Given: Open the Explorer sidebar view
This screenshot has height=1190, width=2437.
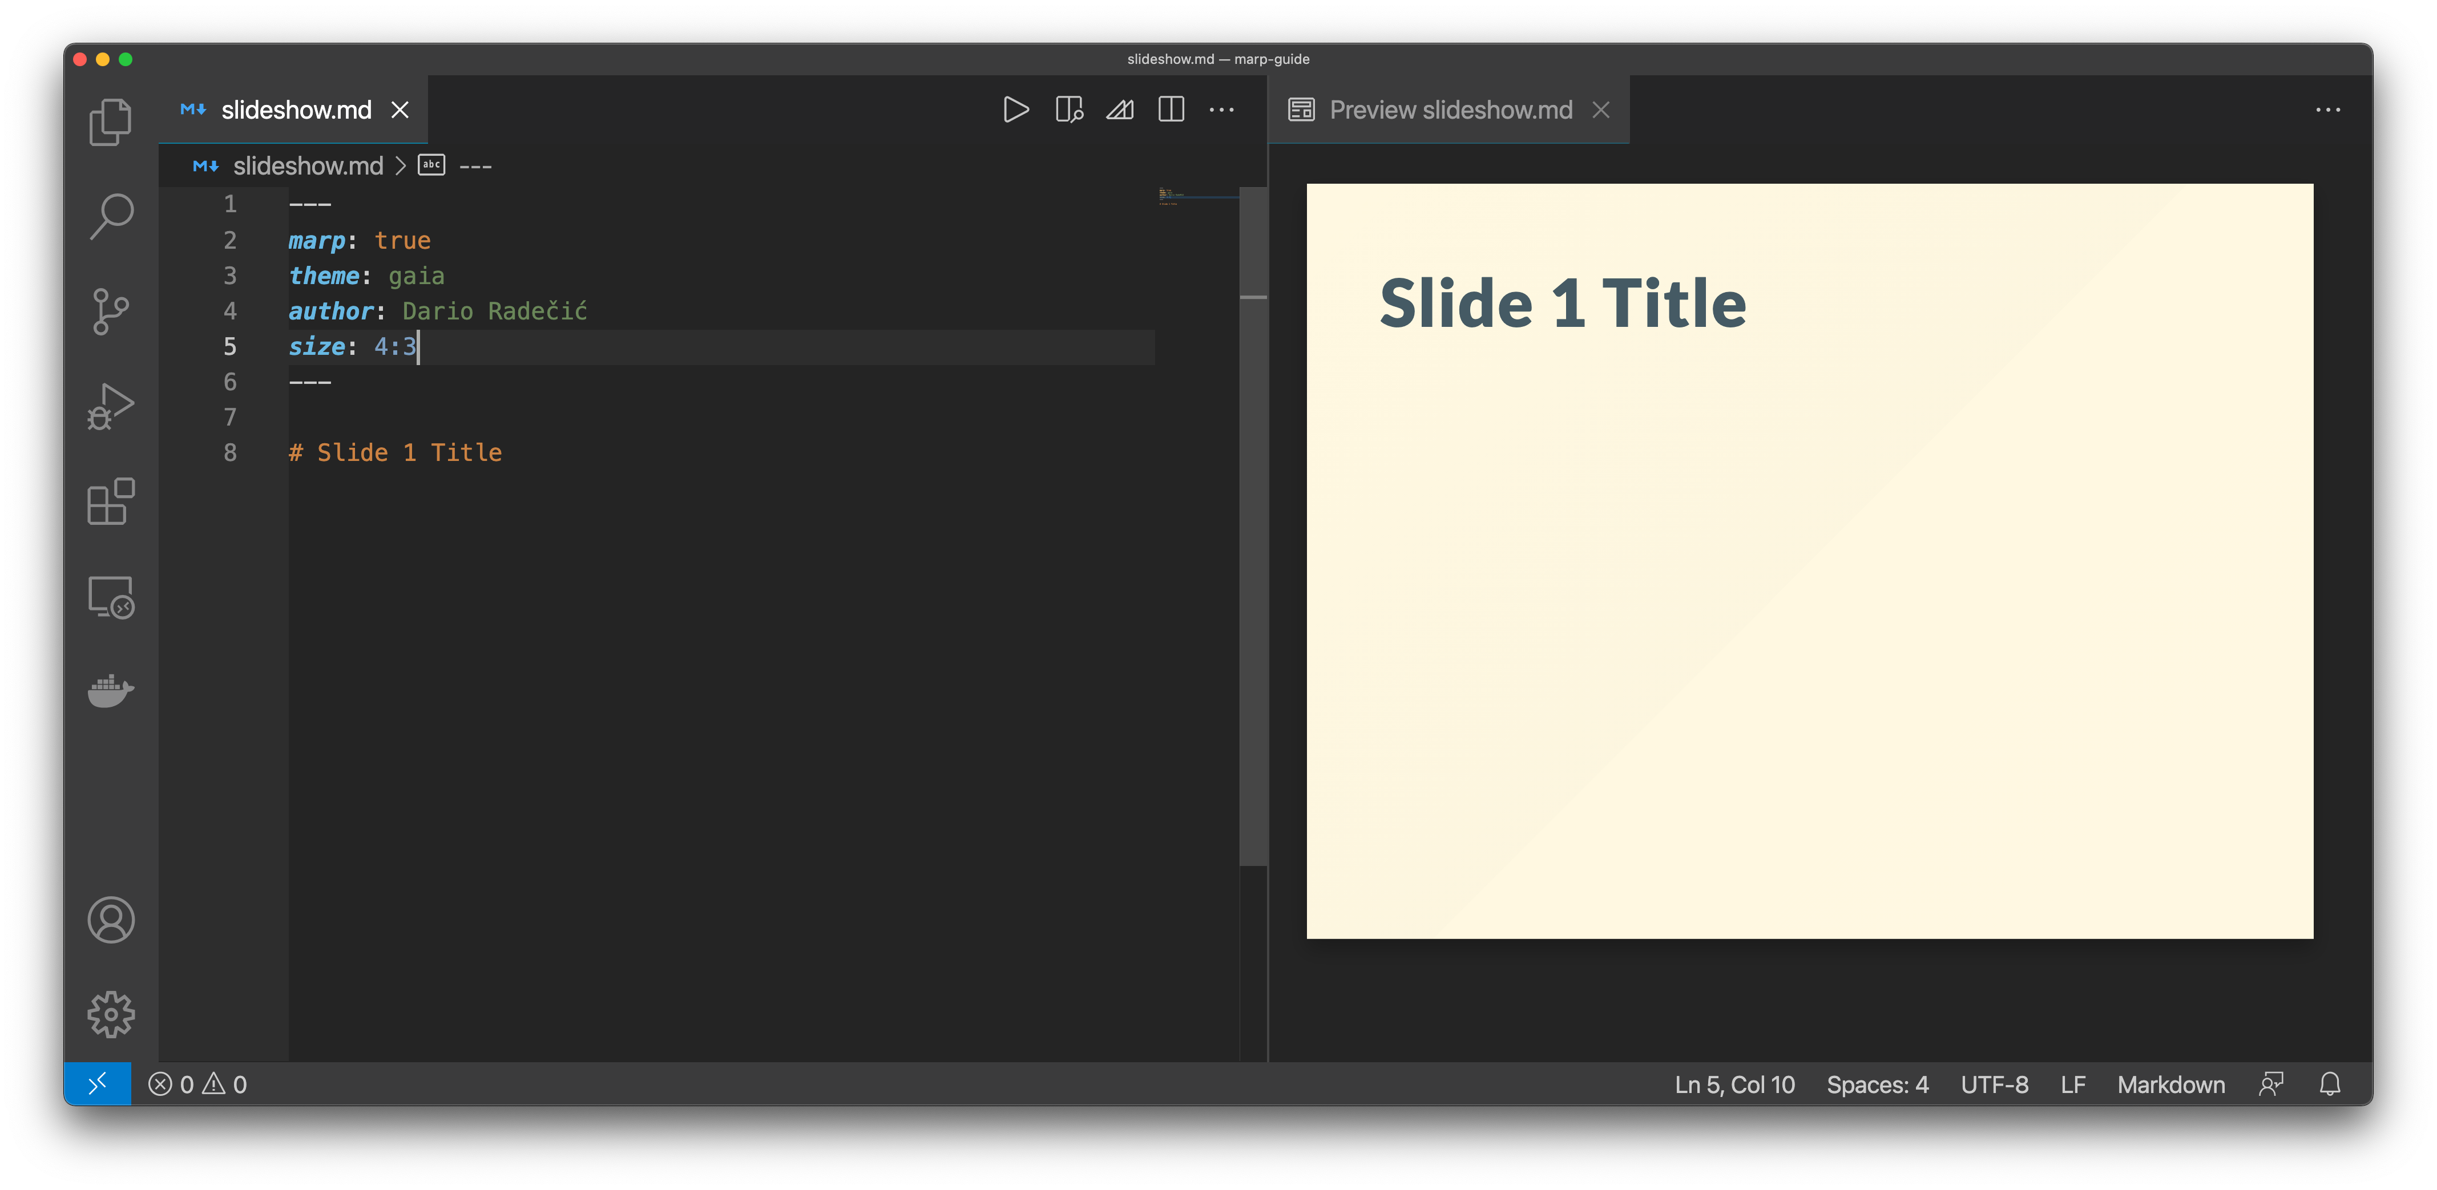Looking at the screenshot, I should [x=111, y=122].
